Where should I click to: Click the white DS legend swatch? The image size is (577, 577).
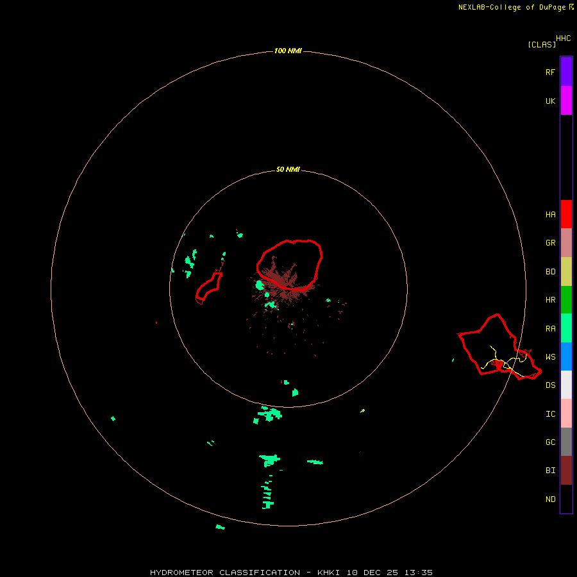point(566,385)
